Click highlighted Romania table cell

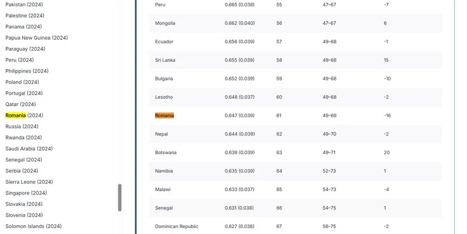point(165,116)
